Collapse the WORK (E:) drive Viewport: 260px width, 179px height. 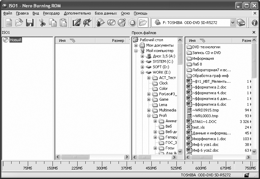click(142, 72)
